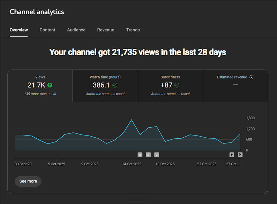277x204 pixels.
Task: Click the checkmark icon next to 386.1 watch hours
Action: tap(115, 85)
